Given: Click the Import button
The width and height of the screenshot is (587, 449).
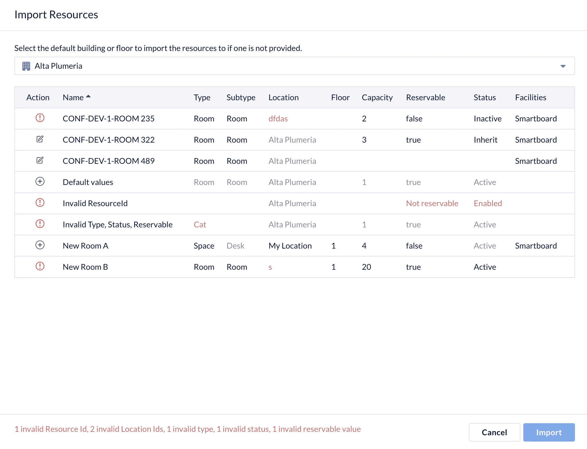Looking at the screenshot, I should [x=549, y=432].
